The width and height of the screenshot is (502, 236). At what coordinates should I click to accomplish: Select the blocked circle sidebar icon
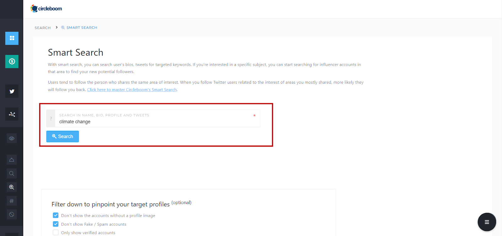tap(12, 214)
